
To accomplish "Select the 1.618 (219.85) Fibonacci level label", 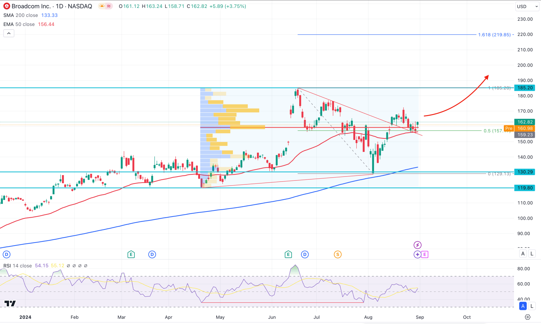I will [494, 35].
